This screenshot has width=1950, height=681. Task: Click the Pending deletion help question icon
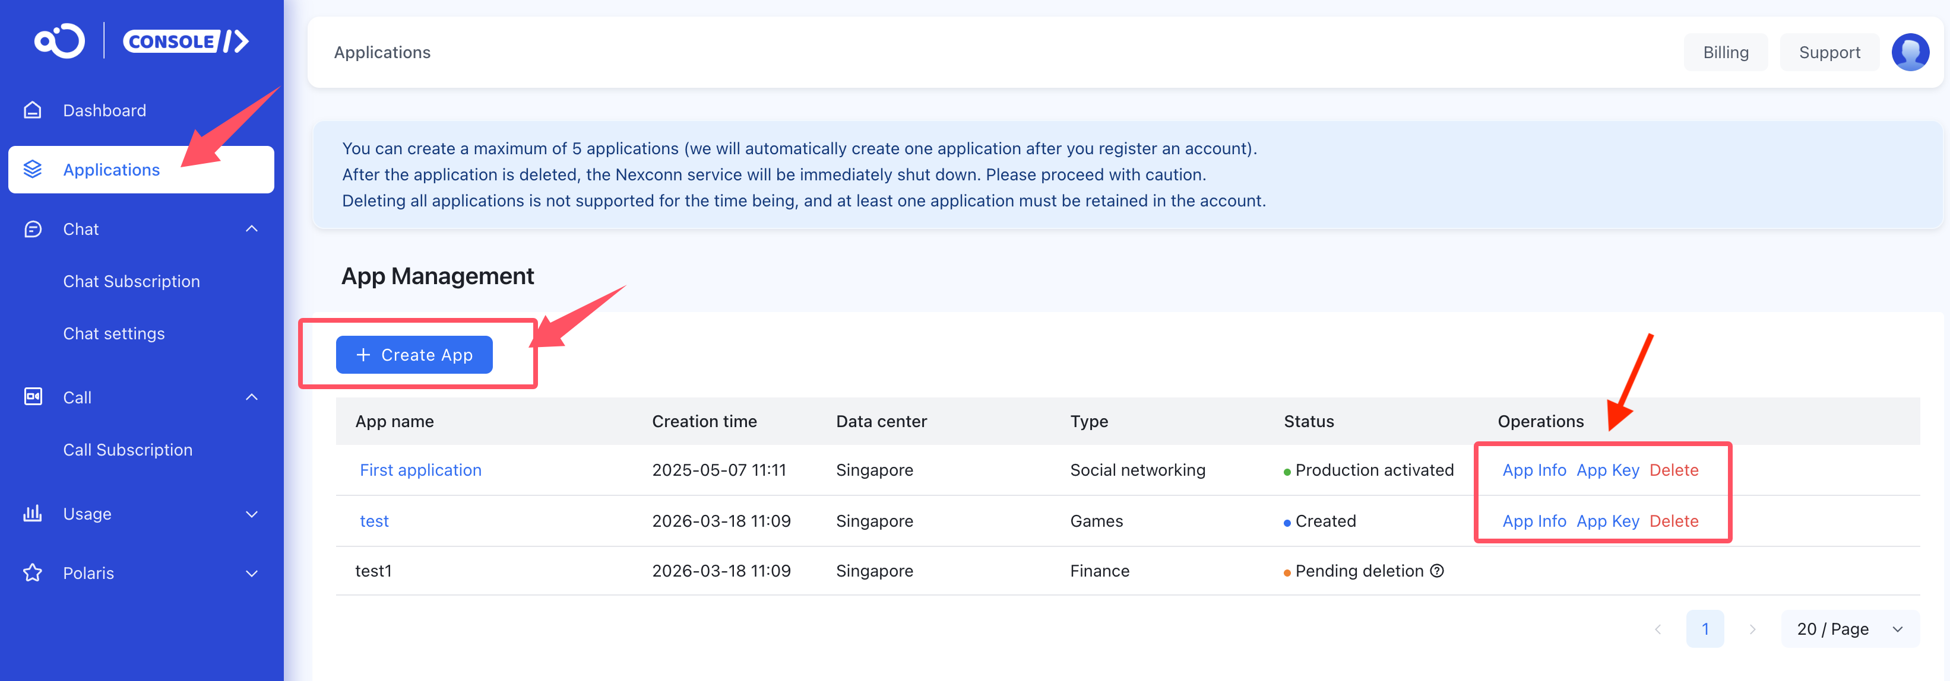[x=1436, y=571]
